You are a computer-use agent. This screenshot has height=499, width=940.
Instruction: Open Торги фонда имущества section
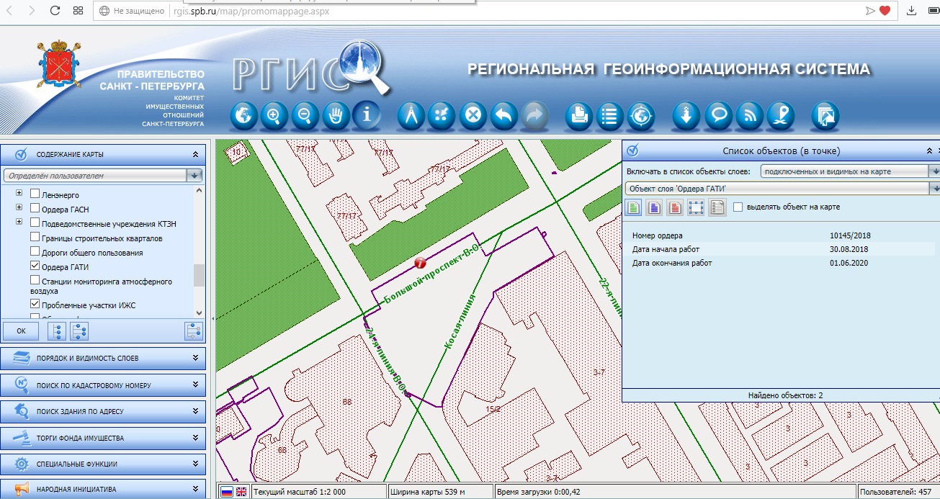(x=103, y=438)
